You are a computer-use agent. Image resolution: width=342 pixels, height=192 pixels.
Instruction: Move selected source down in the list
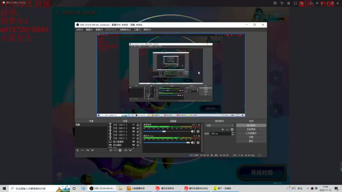coord(130,150)
